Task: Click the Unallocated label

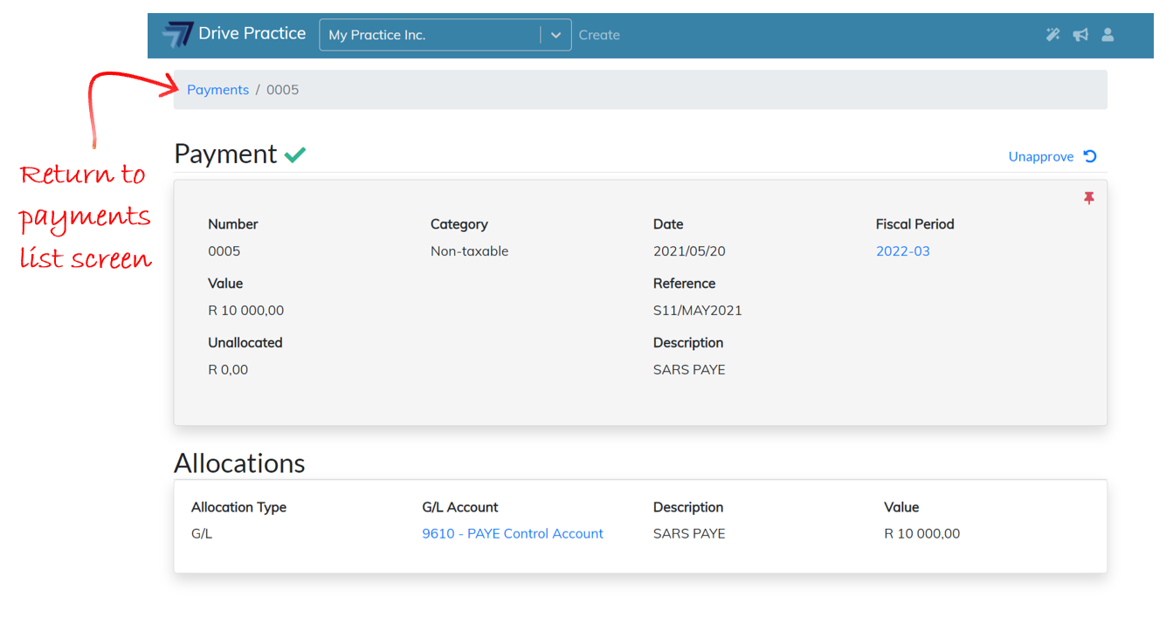Action: pyautogui.click(x=245, y=343)
